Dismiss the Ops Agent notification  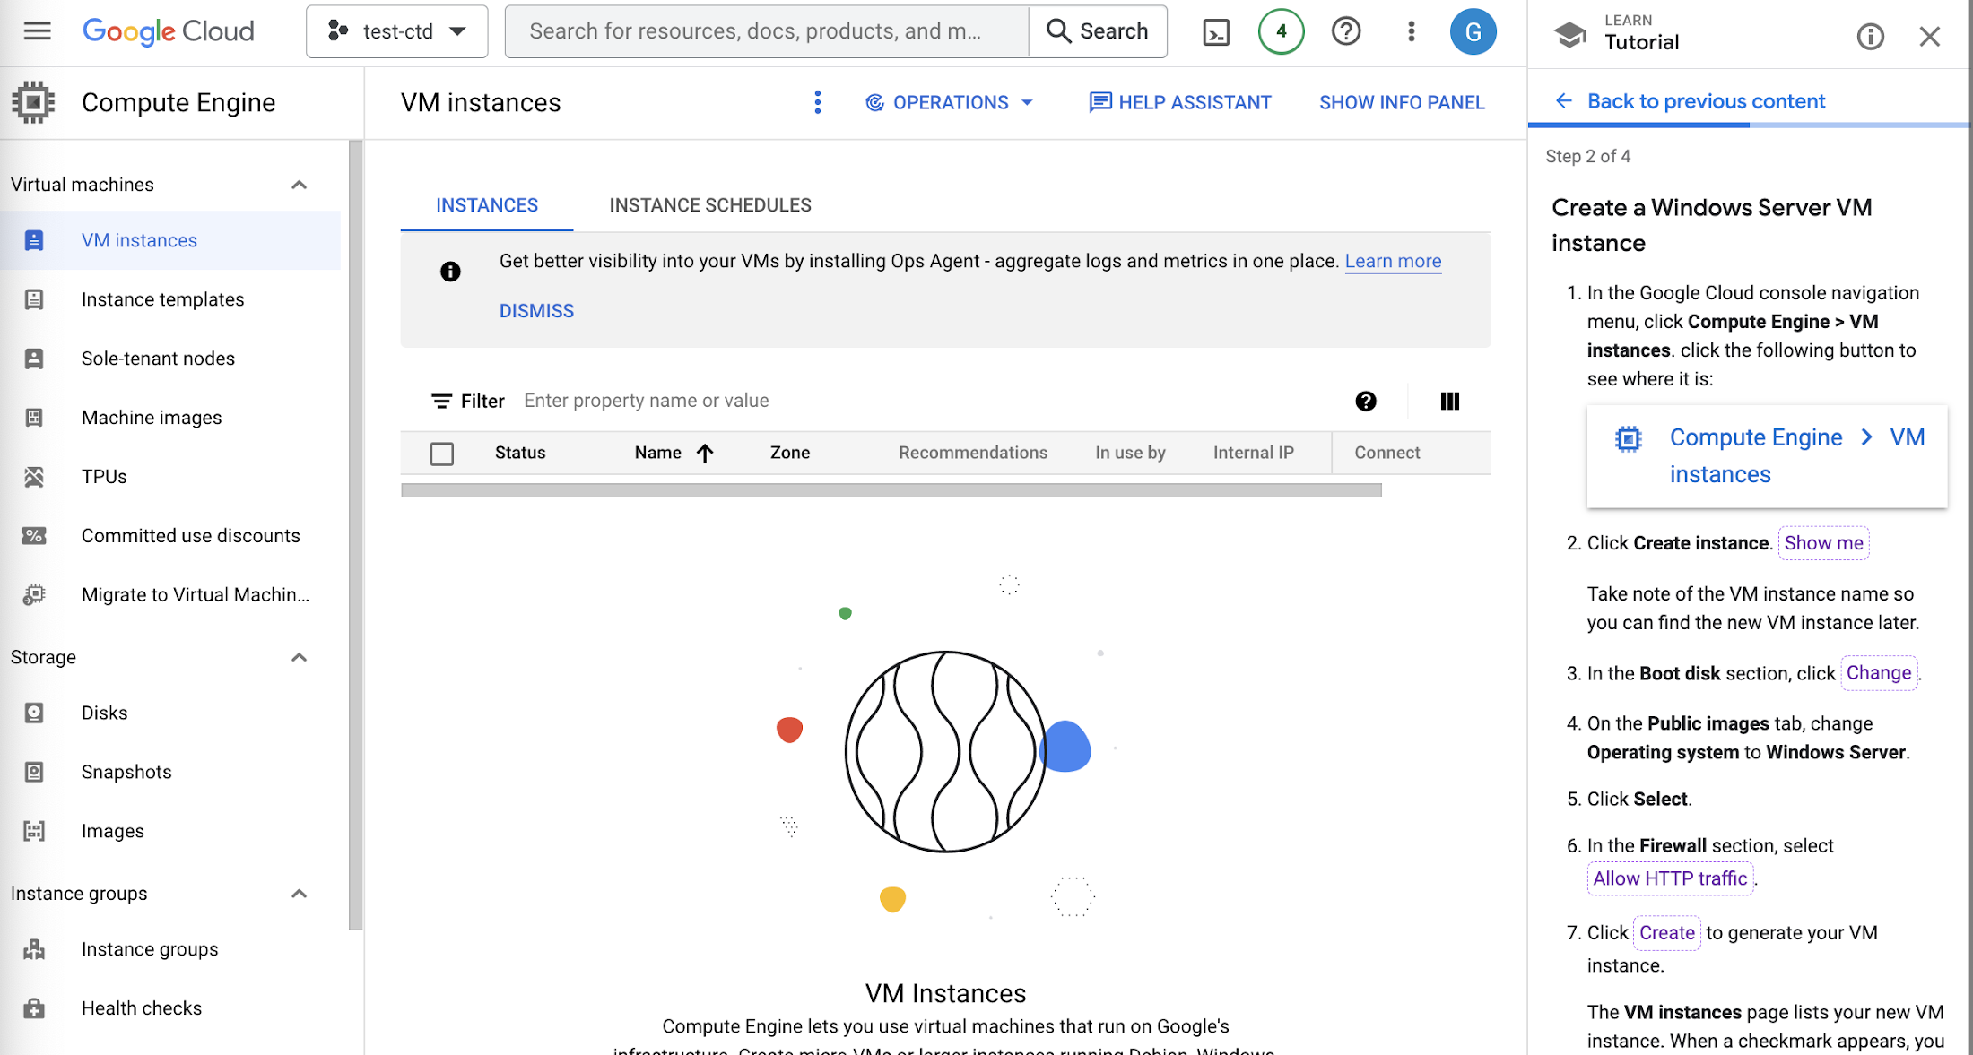[x=536, y=310]
